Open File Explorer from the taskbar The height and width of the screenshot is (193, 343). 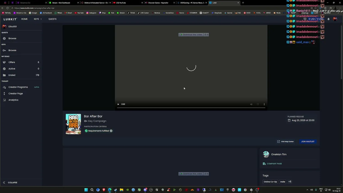[121, 190]
